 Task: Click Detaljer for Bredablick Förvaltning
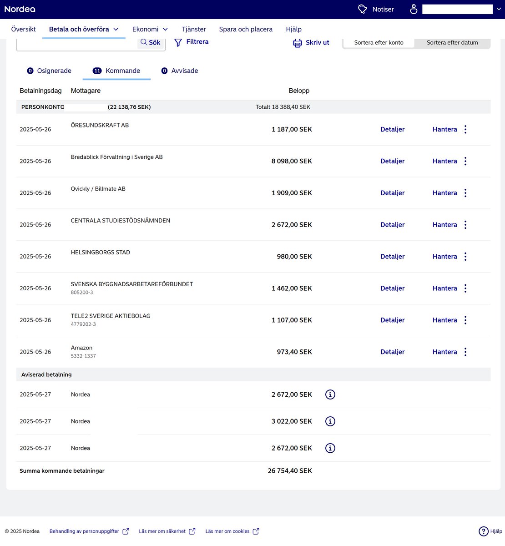coord(392,161)
